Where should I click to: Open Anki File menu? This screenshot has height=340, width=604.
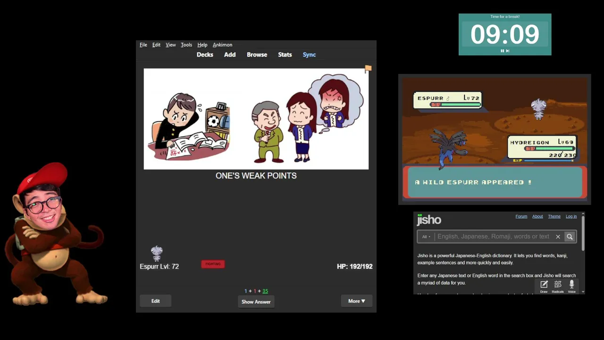[x=143, y=45]
